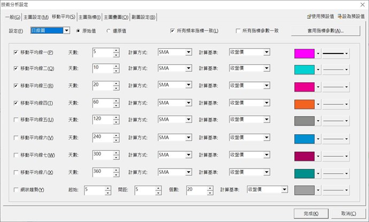
Task: Open color dropdown arrow for 移動平均線二
Action: point(319,71)
